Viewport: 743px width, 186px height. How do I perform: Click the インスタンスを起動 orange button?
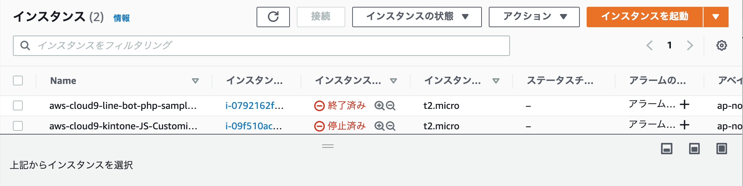645,17
